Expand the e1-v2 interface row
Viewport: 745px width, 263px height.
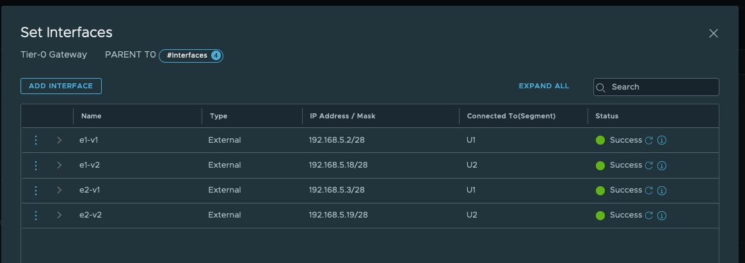pos(60,165)
